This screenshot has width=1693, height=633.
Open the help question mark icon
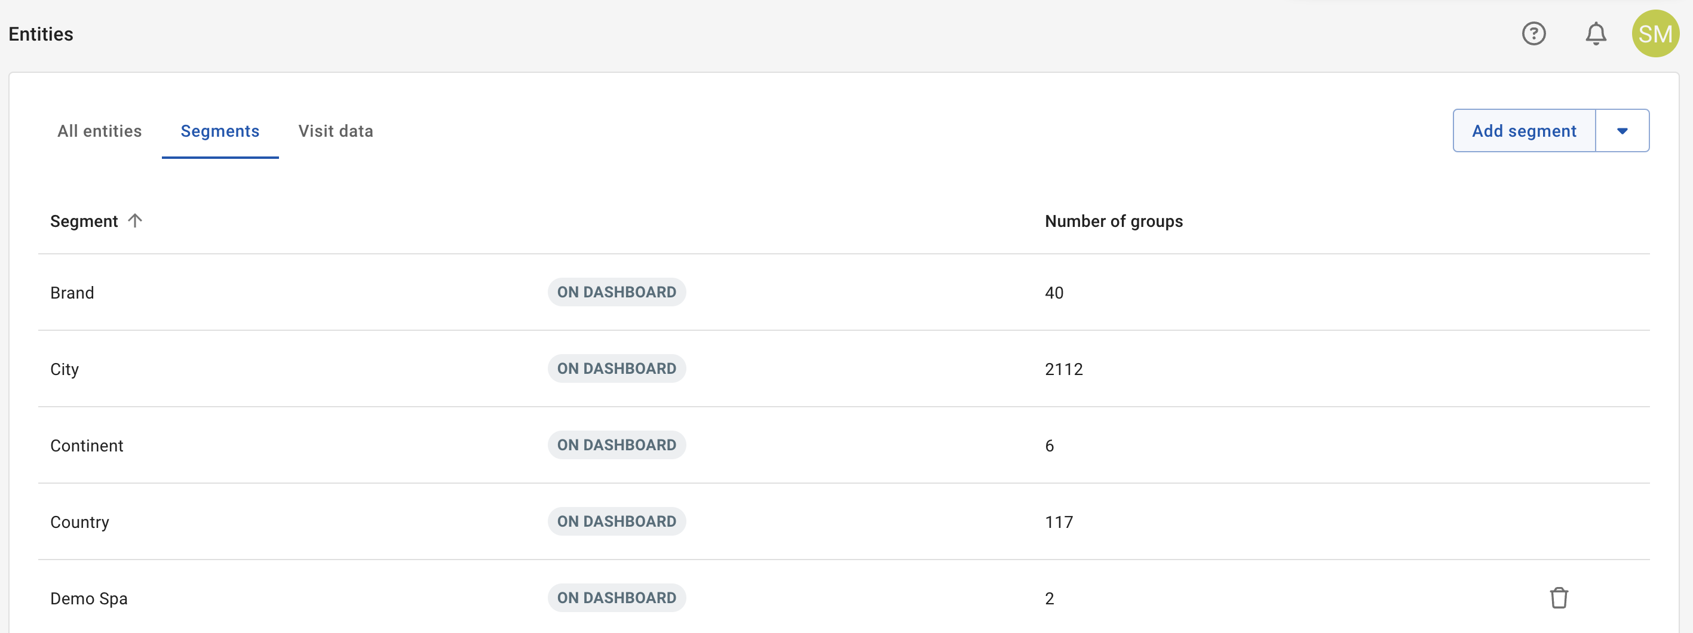pos(1533,33)
